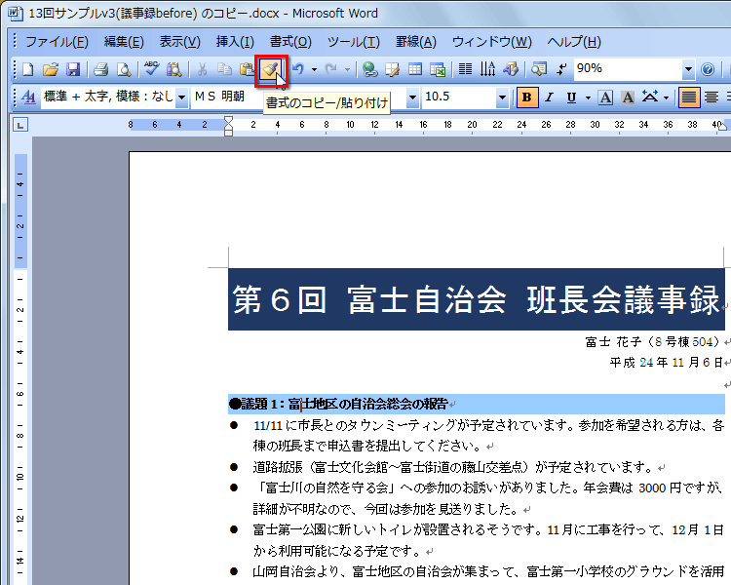Expand the 90% zoom dropdown

click(x=688, y=70)
